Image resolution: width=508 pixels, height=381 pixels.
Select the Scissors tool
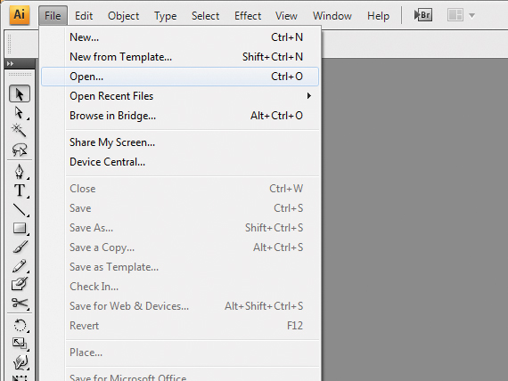(x=20, y=303)
